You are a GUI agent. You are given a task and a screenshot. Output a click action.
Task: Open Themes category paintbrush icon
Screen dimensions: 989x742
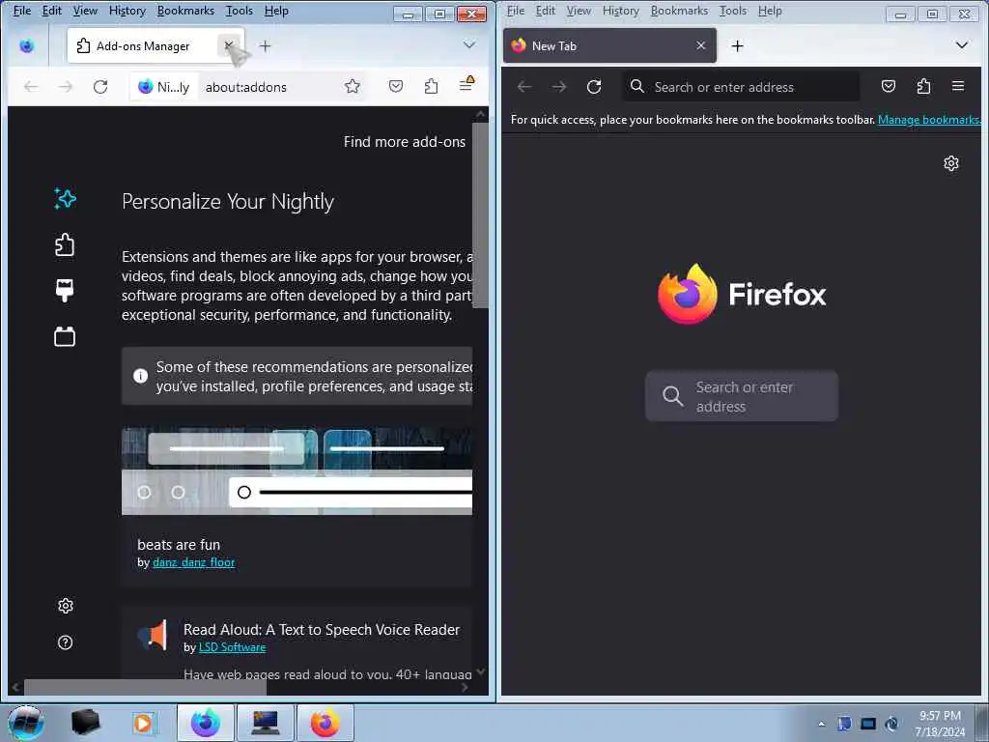[x=65, y=290]
